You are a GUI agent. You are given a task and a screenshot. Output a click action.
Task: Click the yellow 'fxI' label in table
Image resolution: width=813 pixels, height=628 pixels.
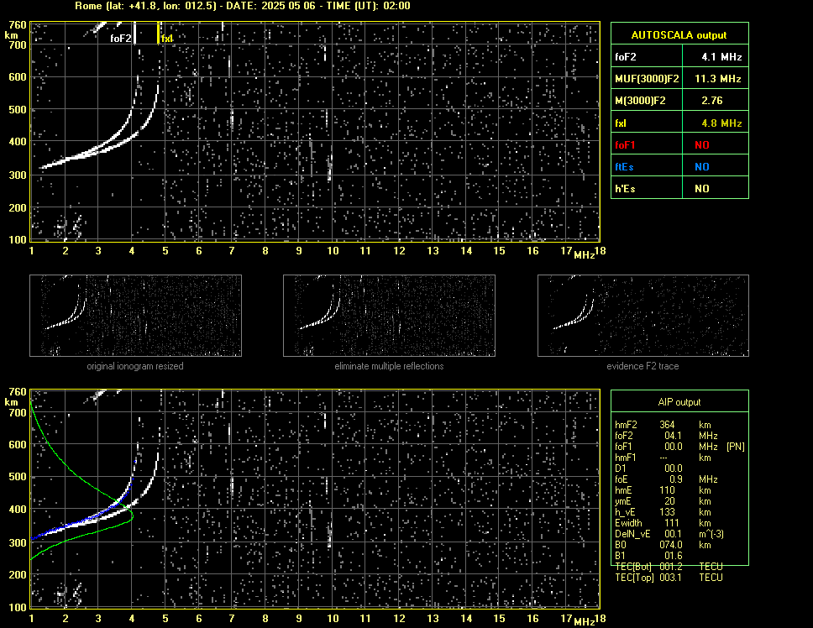tap(621, 123)
